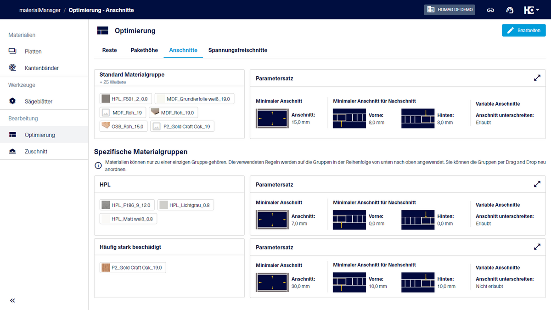Image resolution: width=551 pixels, height=310 pixels.
Task: Select the OSB_Roh_15.0 material chip
Action: (123, 126)
